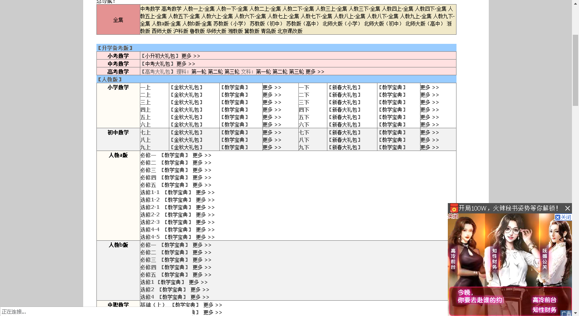
Task: Open 【新春大礼包】 for 六下
Action: (345, 124)
